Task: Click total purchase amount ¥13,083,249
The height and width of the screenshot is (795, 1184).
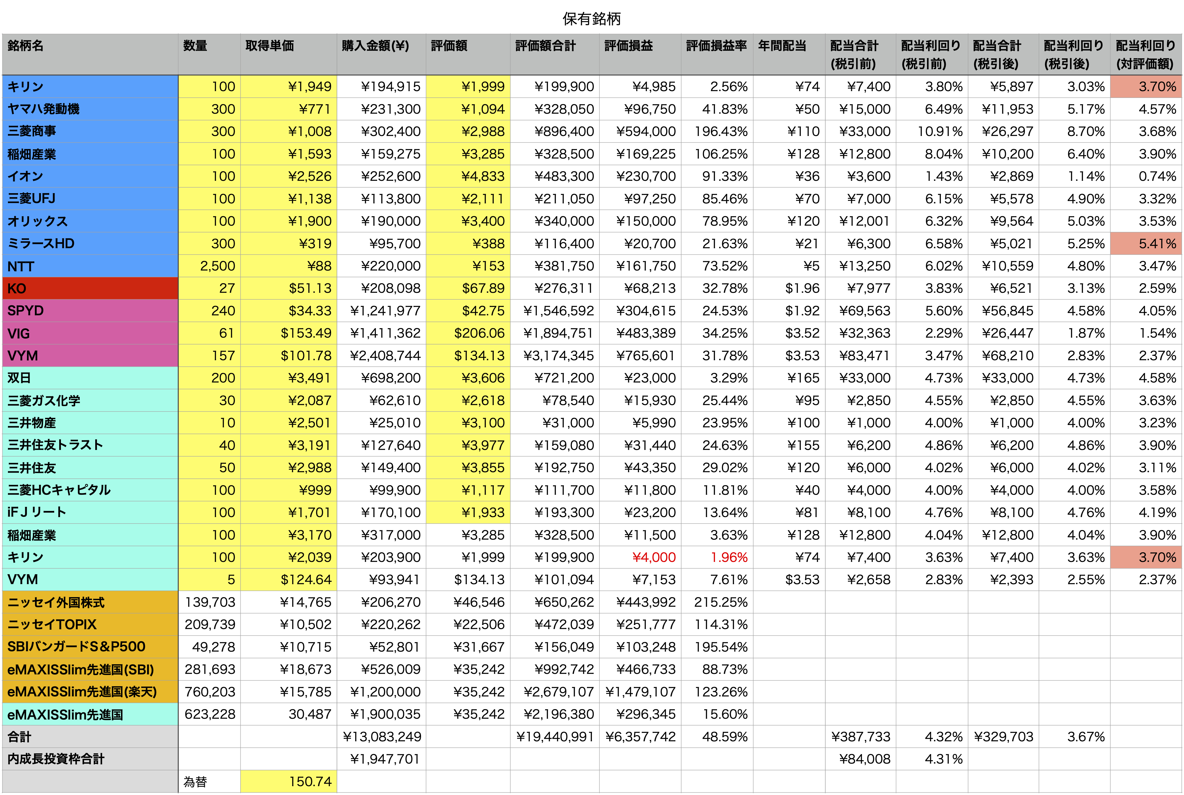Action: coord(381,737)
